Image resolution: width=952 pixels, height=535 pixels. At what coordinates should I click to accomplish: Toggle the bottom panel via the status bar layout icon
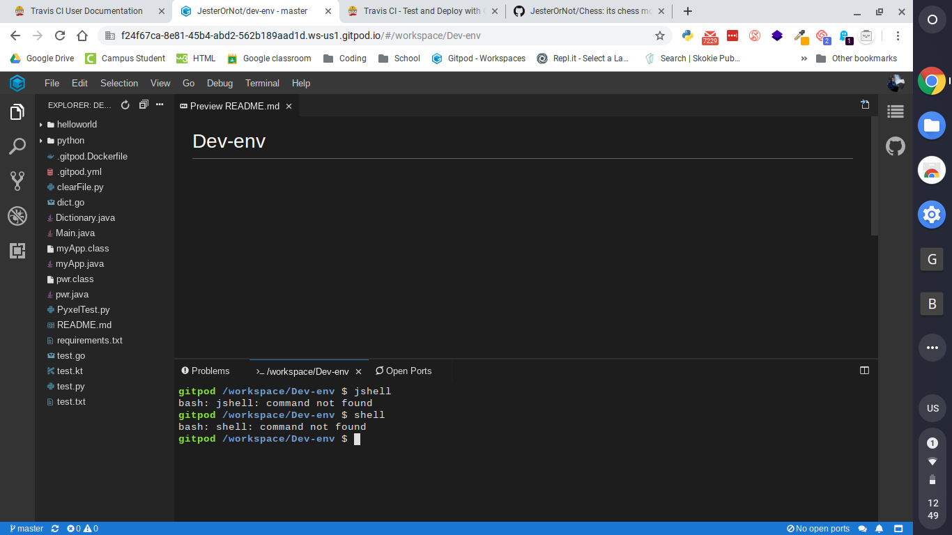tap(898, 528)
